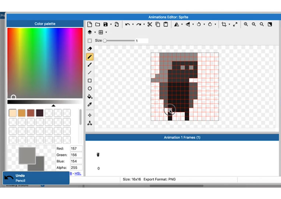Expand grid options dropdown arrow

pos(106,32)
